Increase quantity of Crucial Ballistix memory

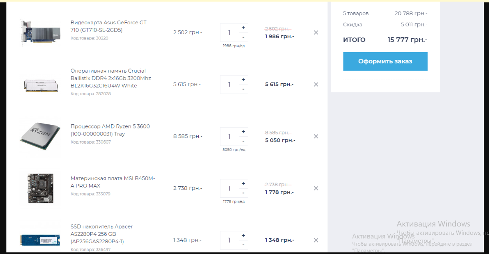click(244, 80)
